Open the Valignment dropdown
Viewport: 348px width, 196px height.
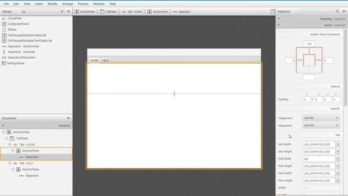tap(321, 126)
